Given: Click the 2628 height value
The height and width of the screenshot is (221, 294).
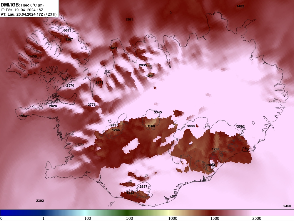Looking at the screenshot, I should pyautogui.click(x=53, y=106).
